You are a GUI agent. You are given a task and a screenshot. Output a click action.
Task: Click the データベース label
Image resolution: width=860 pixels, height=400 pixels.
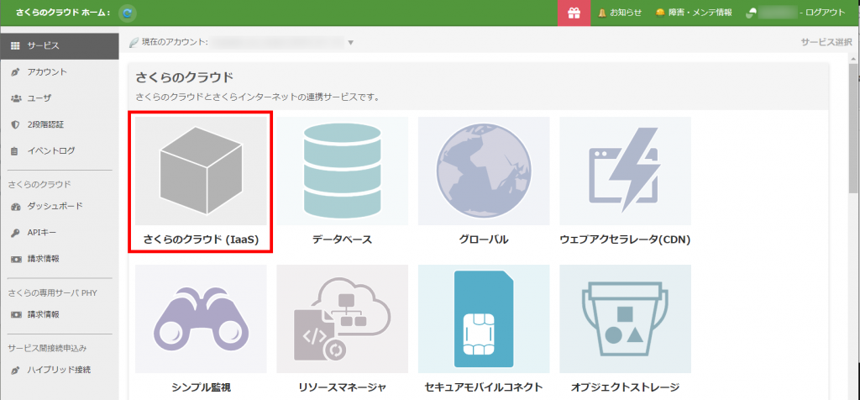click(x=343, y=239)
